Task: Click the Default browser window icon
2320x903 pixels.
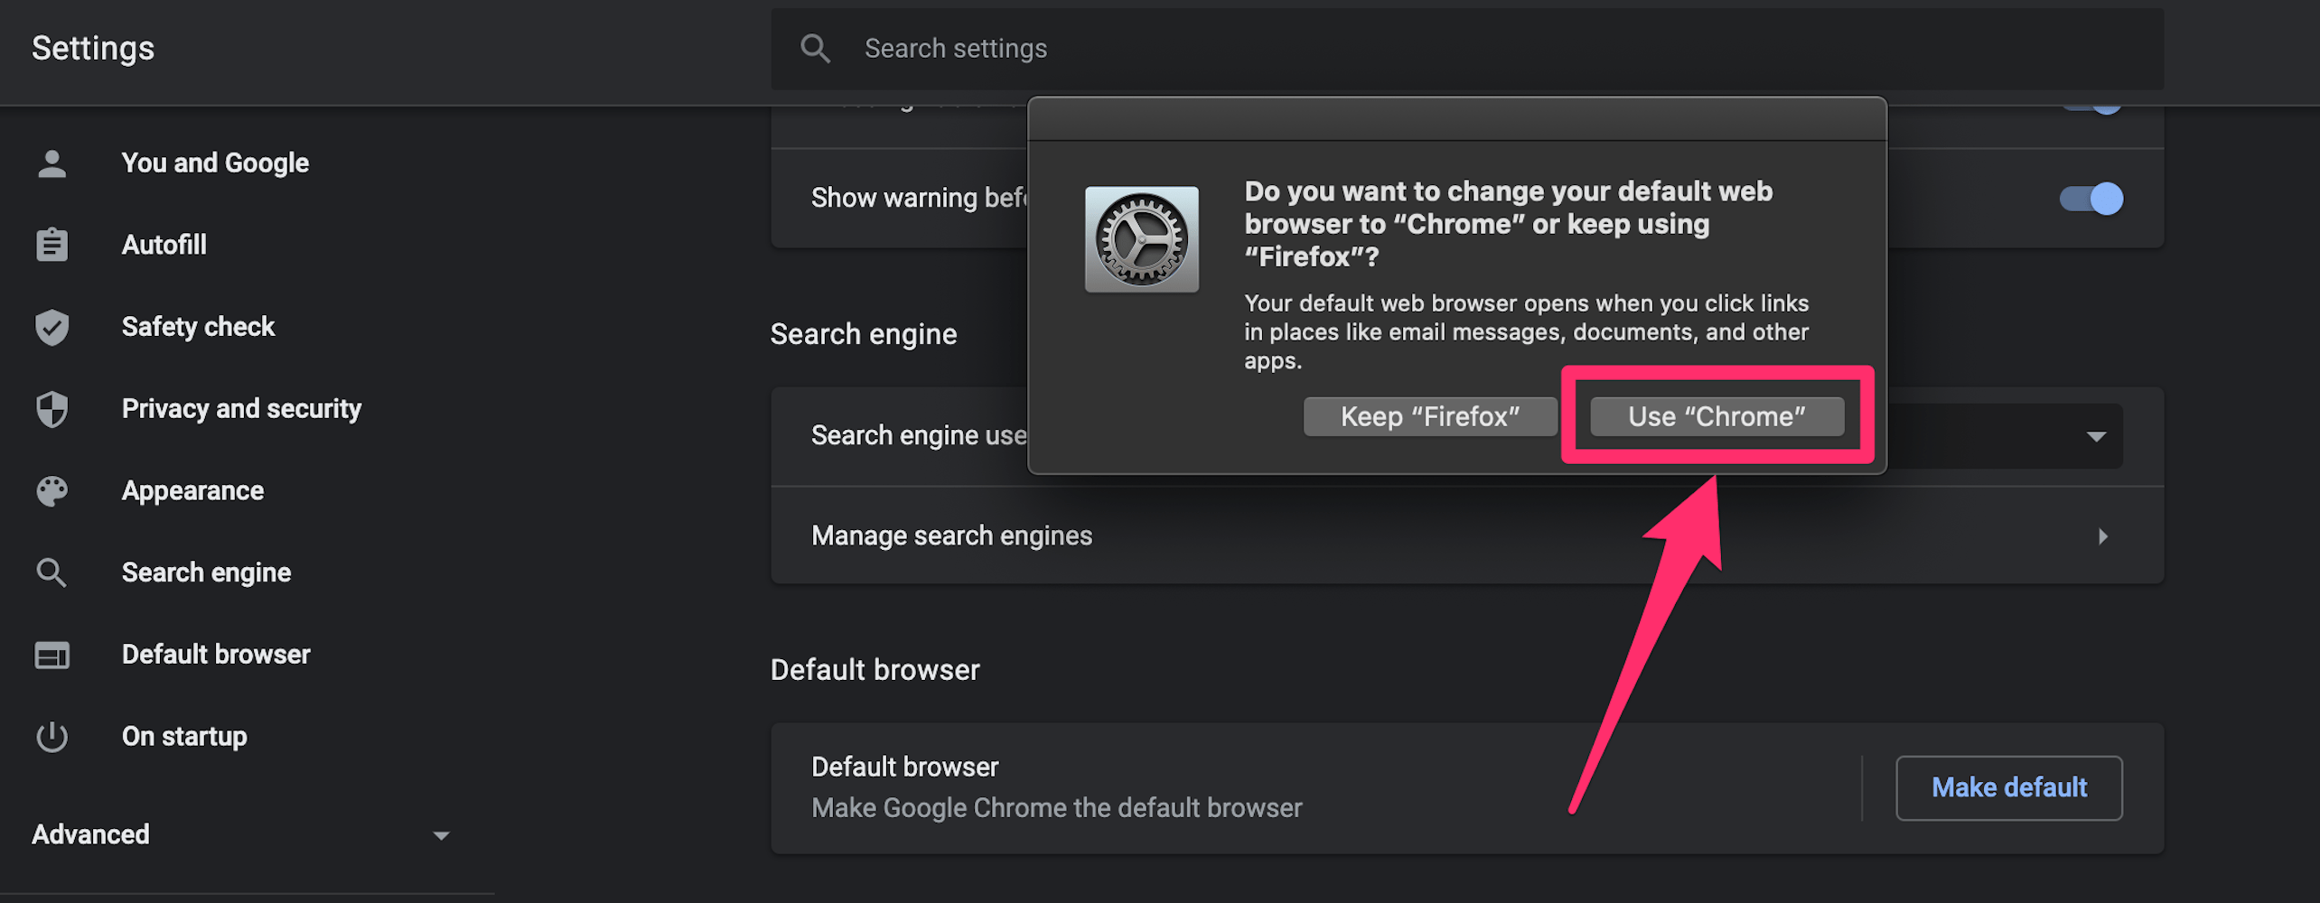Action: coord(51,655)
